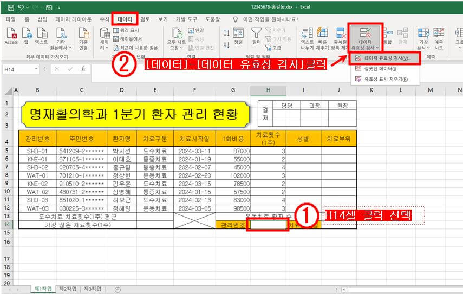463x294 pixels.
Task: Switch to sheet tab 제3작업
Action: click(93, 289)
